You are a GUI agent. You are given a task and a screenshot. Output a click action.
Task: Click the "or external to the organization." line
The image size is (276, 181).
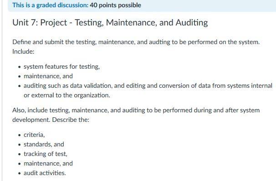[x=66, y=95]
